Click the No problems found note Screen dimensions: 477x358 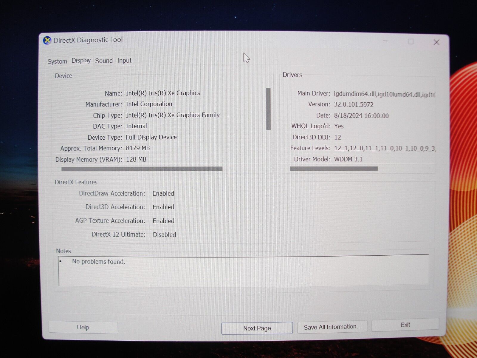[98, 262]
